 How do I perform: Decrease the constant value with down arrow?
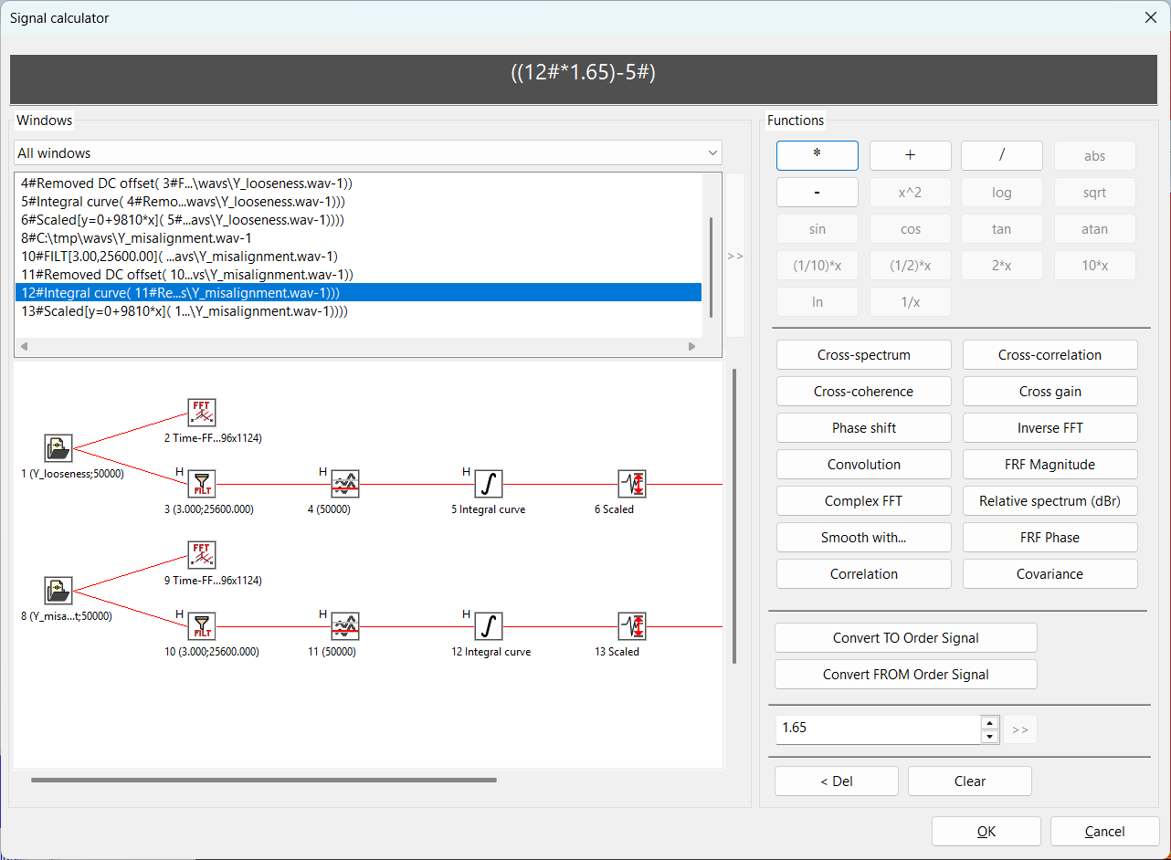pyautogui.click(x=989, y=736)
